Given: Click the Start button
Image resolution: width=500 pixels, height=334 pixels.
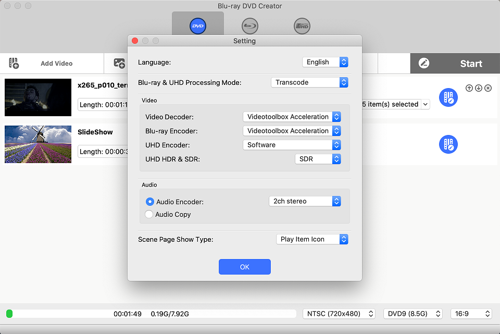Looking at the screenshot, I should coord(471,64).
